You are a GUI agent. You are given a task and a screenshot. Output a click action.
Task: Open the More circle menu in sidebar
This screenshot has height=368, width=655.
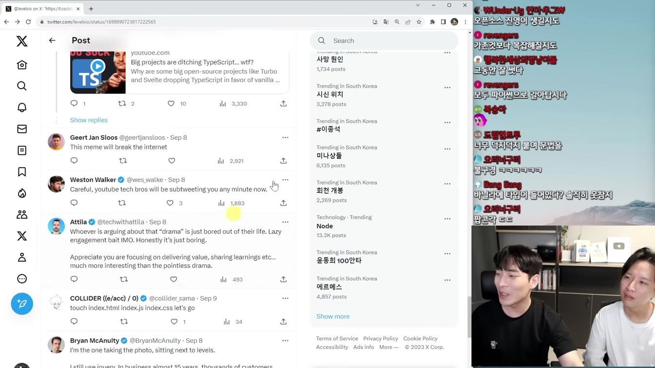[x=22, y=279]
